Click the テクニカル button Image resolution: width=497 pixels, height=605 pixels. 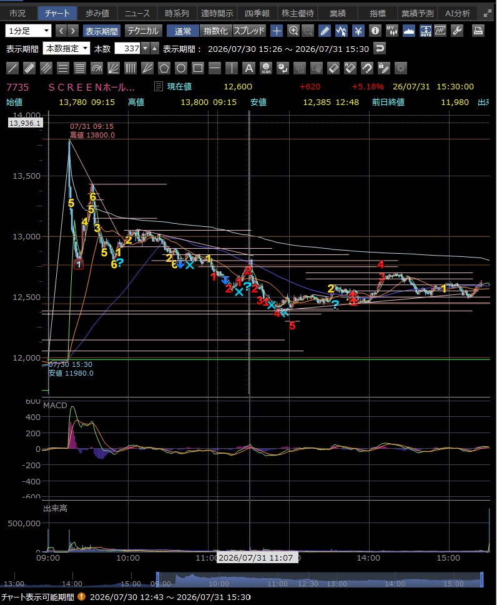pos(143,31)
